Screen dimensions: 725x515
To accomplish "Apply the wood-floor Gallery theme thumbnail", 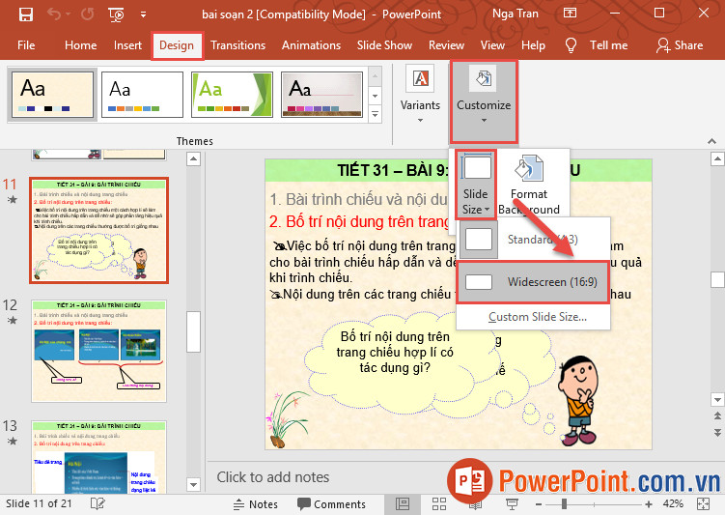I will [x=321, y=95].
